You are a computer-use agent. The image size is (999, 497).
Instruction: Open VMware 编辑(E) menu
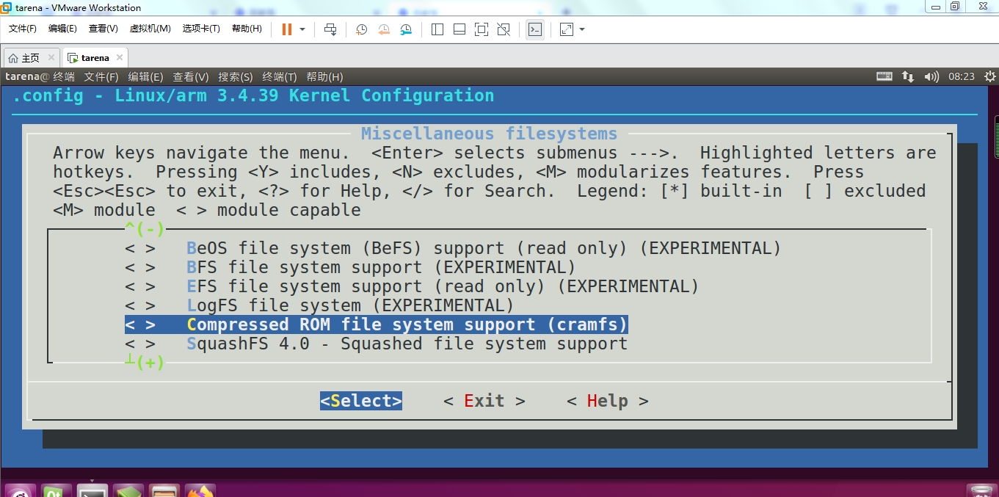[x=62, y=29]
